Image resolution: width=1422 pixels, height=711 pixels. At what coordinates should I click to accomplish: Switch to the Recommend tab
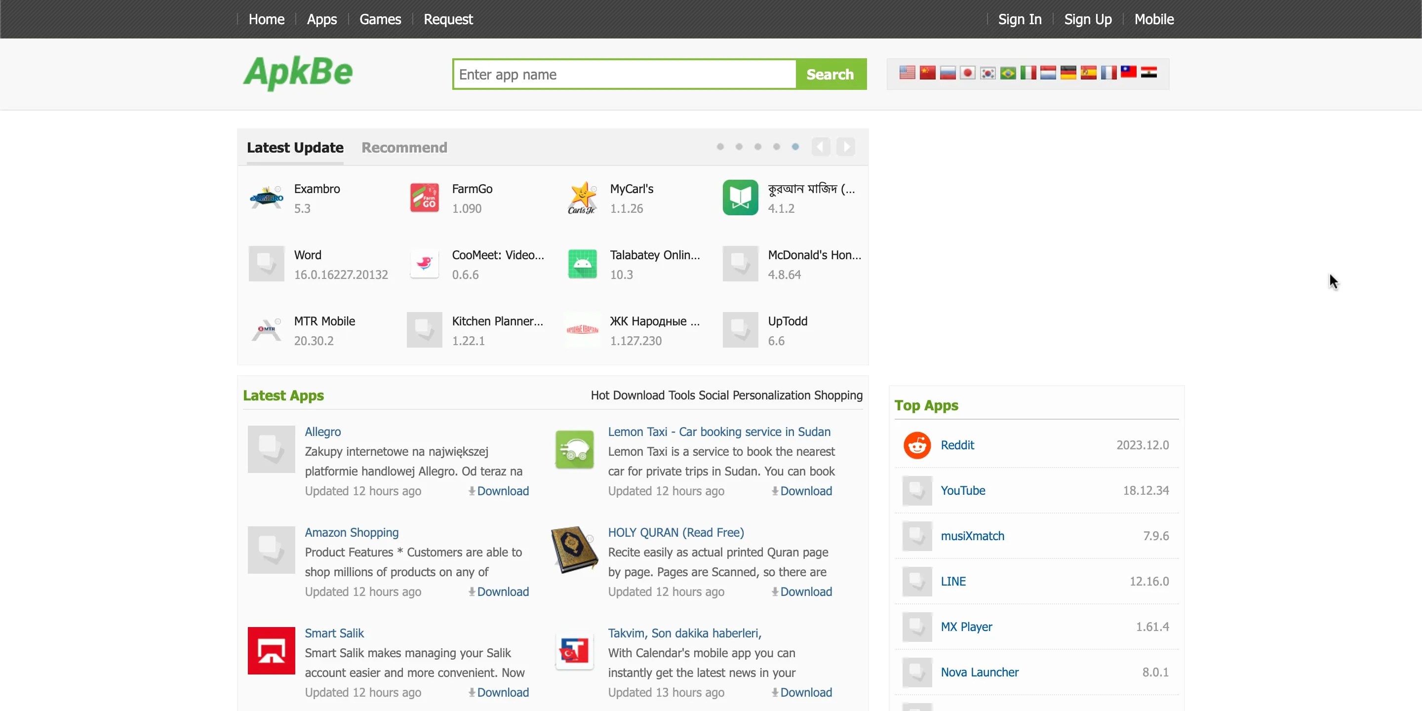(404, 148)
